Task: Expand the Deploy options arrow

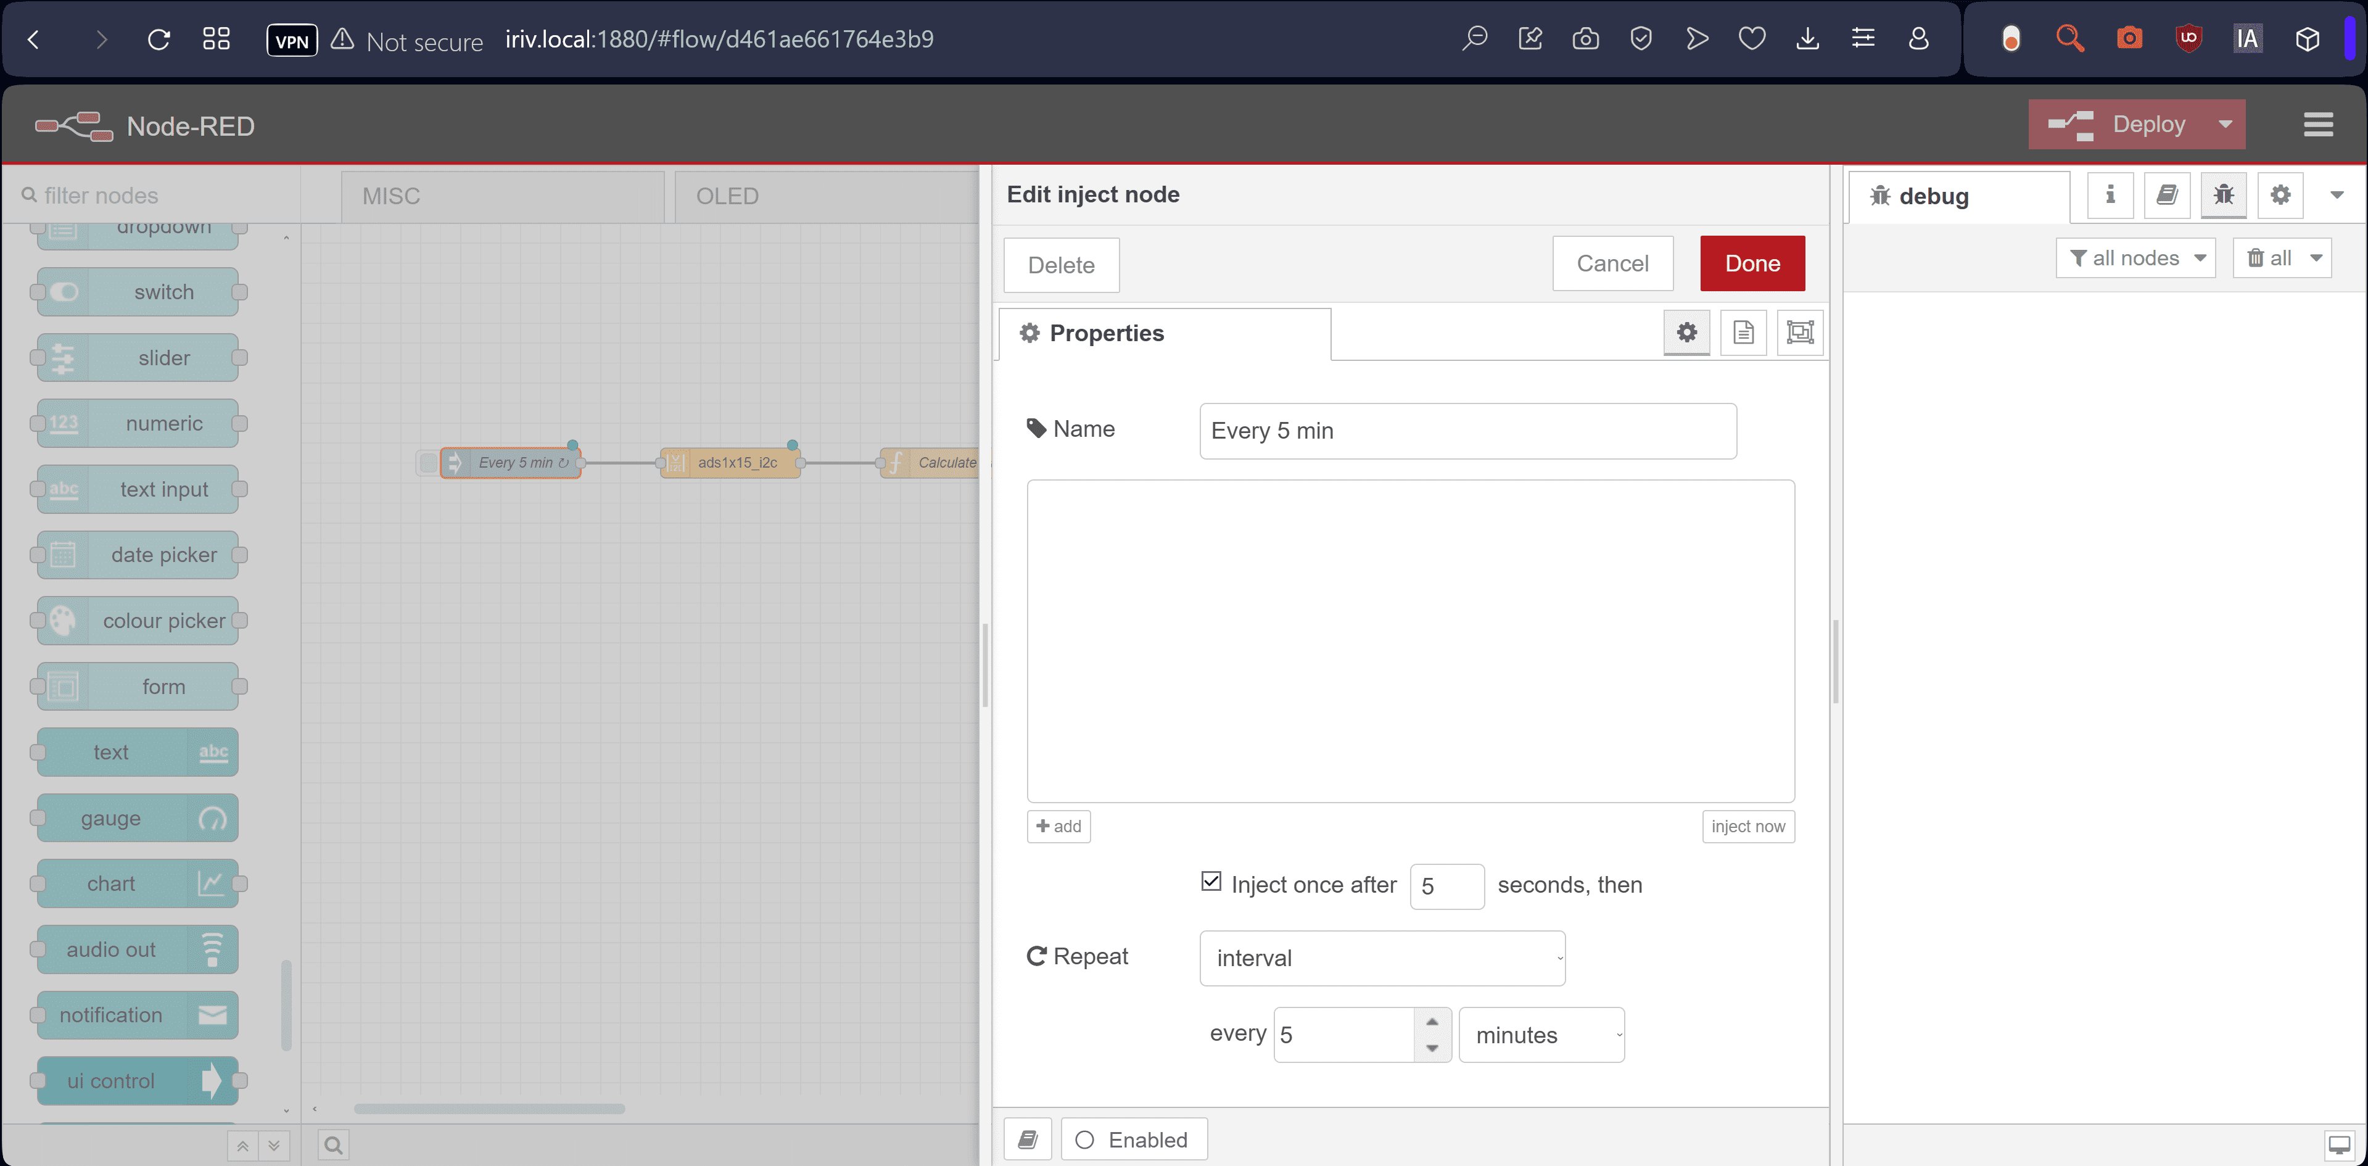Action: coord(2225,124)
